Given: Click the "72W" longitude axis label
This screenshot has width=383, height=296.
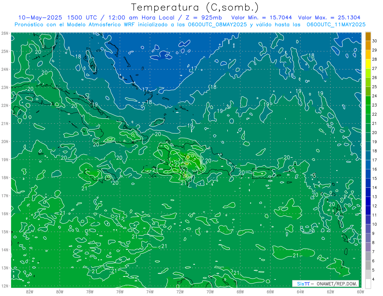Looking at the screenshot, I should 180,292.
